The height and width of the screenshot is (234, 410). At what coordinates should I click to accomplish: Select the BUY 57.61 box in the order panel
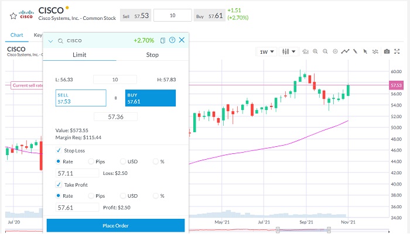(151, 98)
